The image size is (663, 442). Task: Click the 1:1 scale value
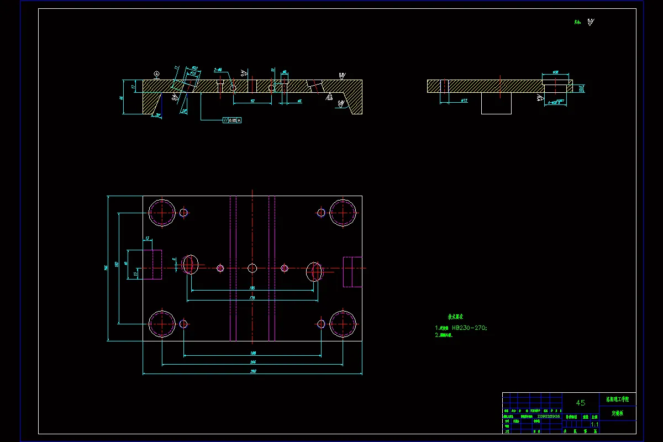pos(595,424)
